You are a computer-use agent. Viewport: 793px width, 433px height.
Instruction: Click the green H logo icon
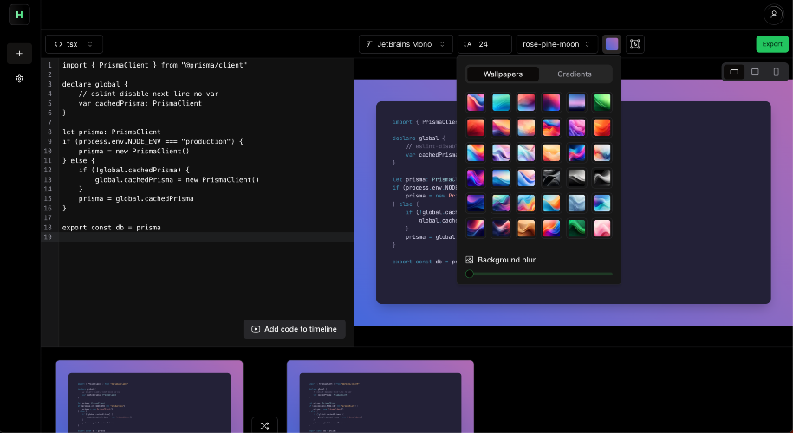[x=19, y=15]
